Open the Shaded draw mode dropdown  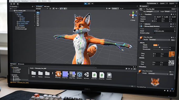coord(42,9)
